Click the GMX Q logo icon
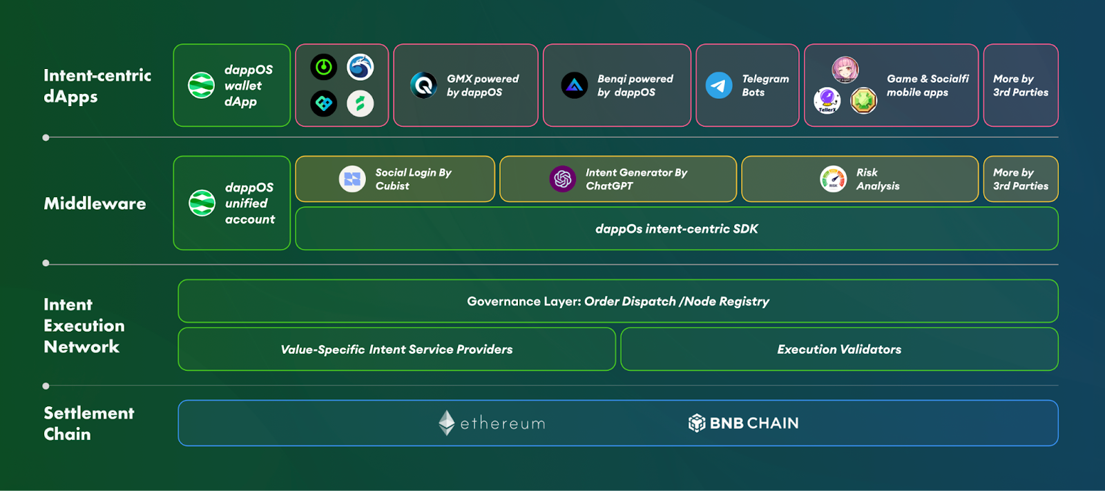The width and height of the screenshot is (1105, 491). click(423, 86)
